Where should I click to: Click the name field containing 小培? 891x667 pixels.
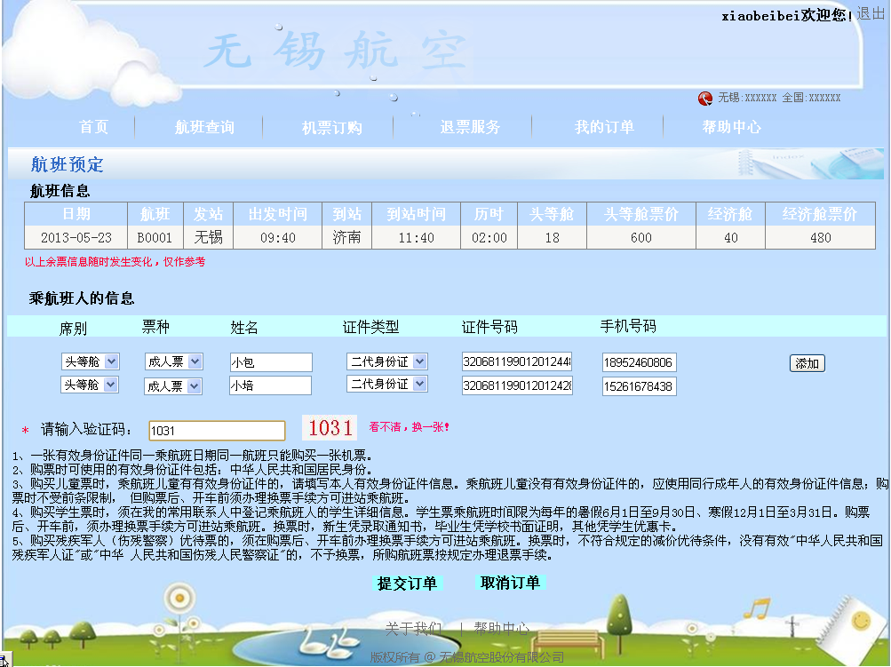tap(270, 385)
